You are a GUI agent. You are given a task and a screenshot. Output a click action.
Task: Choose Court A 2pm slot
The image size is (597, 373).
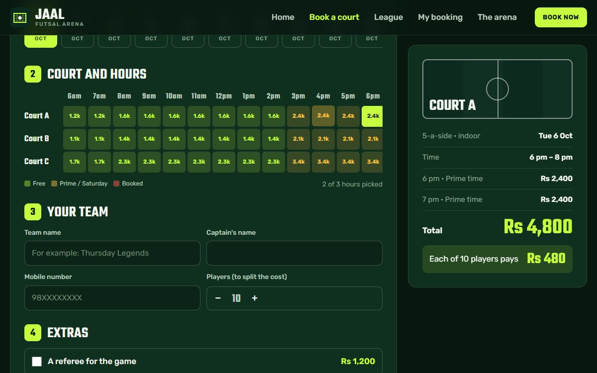tap(274, 116)
